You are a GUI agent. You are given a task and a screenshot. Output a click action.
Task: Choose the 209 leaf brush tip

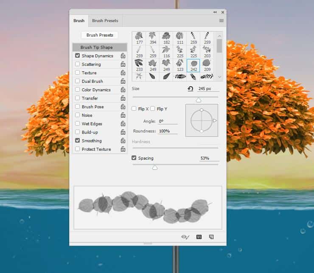(207, 65)
